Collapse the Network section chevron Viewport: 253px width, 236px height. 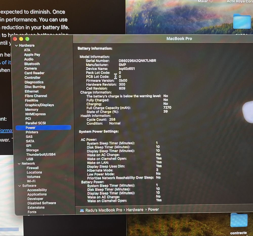19,164
